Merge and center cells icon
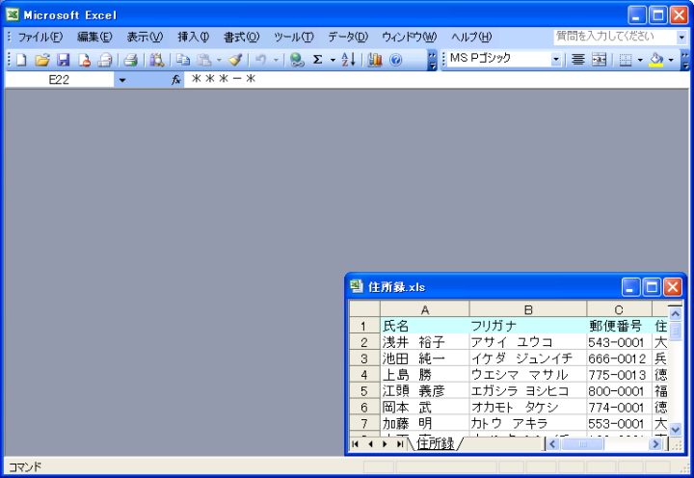The image size is (694, 478). pos(599,60)
